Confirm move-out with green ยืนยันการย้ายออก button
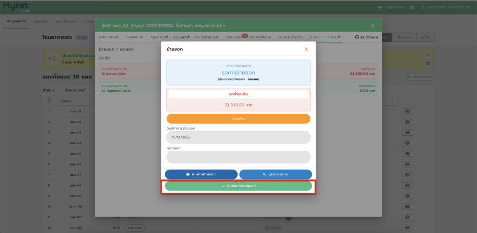The image size is (477, 233). (238, 186)
